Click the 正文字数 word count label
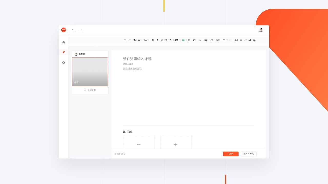328x184 pixels. point(118,154)
